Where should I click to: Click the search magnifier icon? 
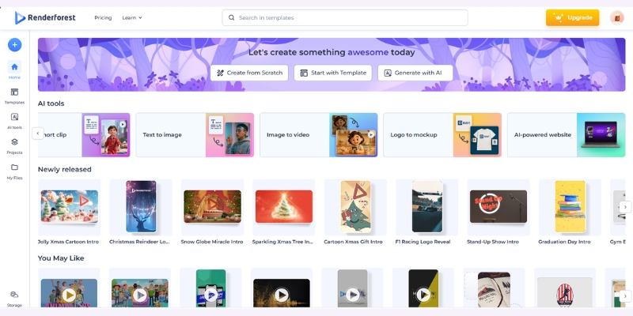[x=231, y=17]
